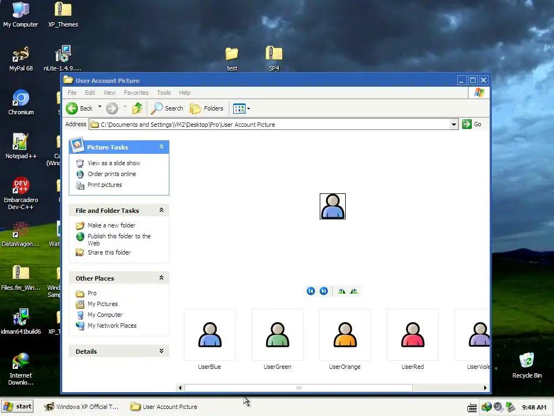
Task: Open the Forward history dropdown arrow
Action: (x=125, y=107)
